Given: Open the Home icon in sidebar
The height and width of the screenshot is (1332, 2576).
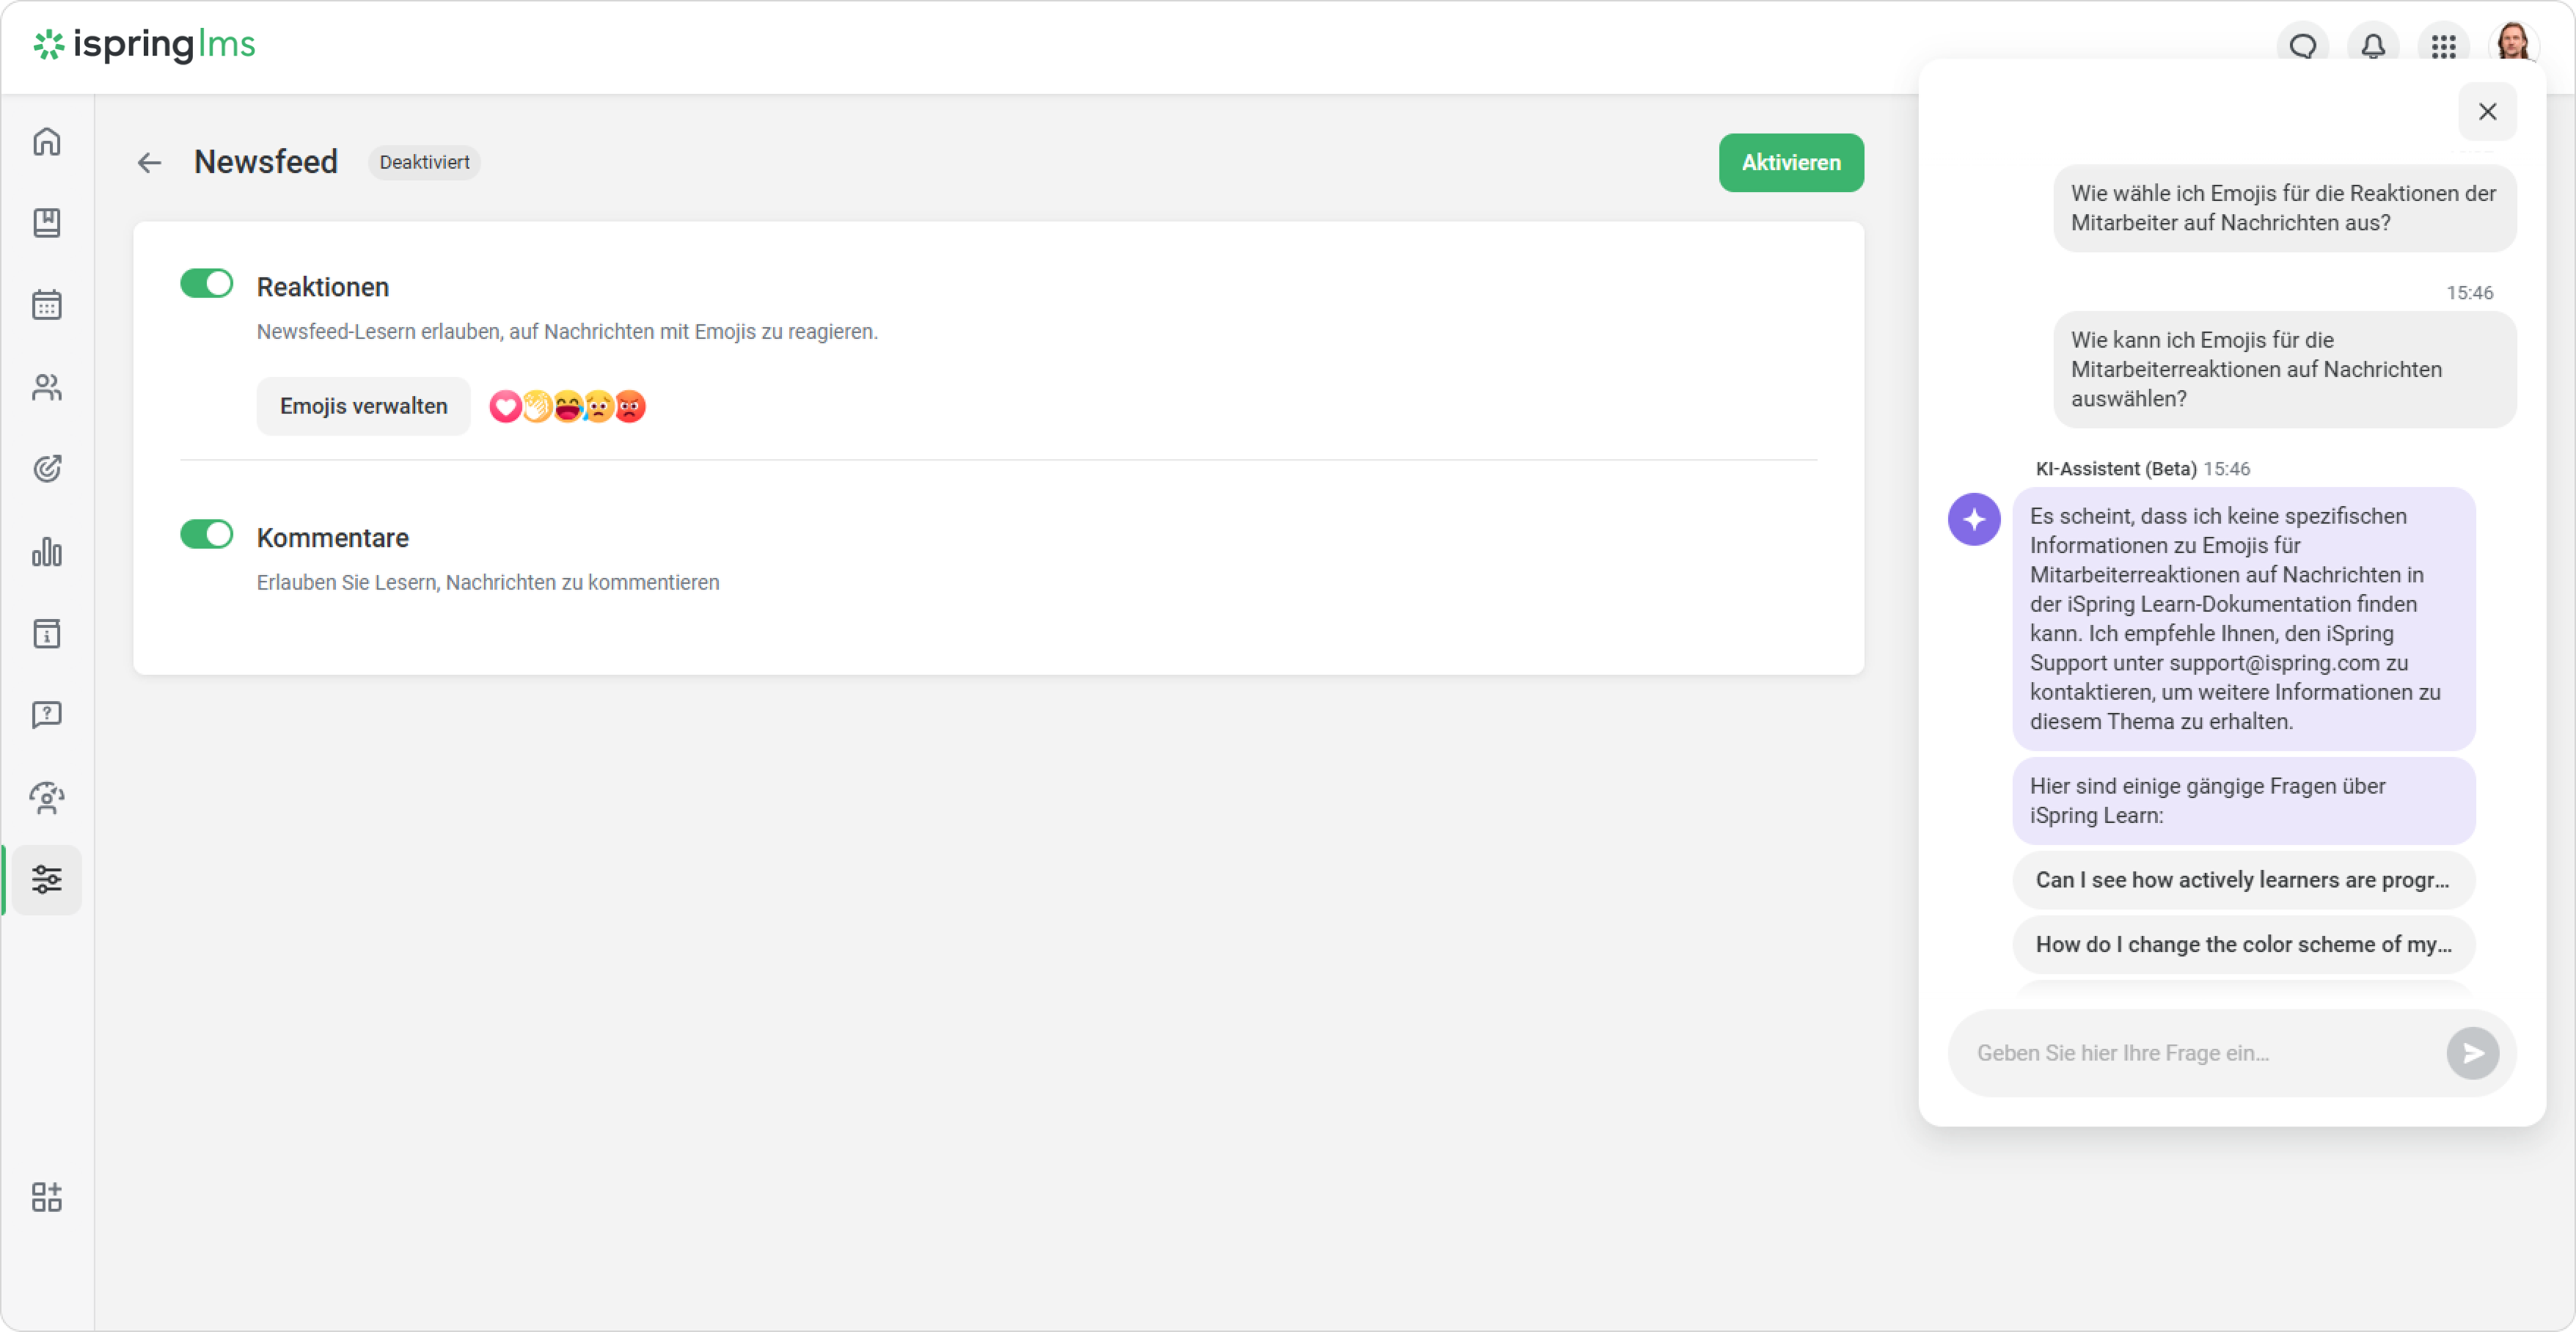Looking at the screenshot, I should (47, 141).
